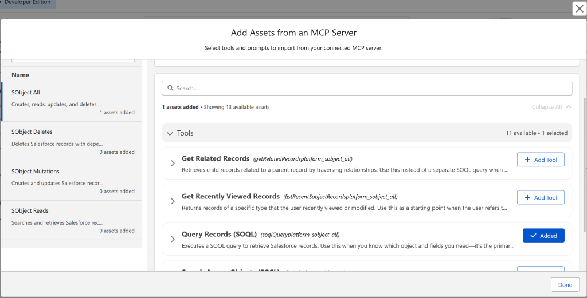The height and width of the screenshot is (298, 587).
Task: Click the 'Select tools and prompts to import' subtitle
Action: pos(293,48)
